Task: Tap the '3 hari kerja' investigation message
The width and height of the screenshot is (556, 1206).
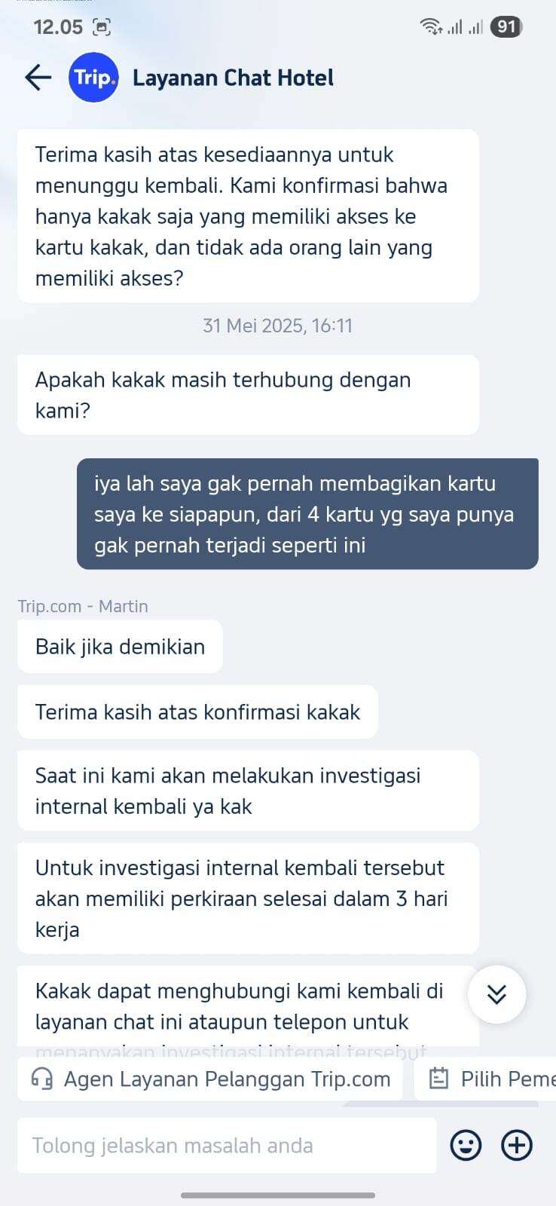Action: [248, 898]
